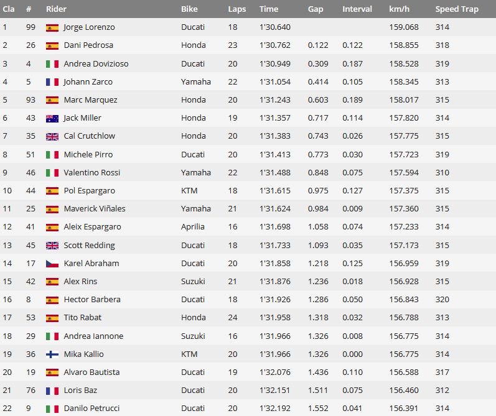Screen dimensions: 496x416
Task: Sort by the Speed Trap column header
Action: pos(457,9)
